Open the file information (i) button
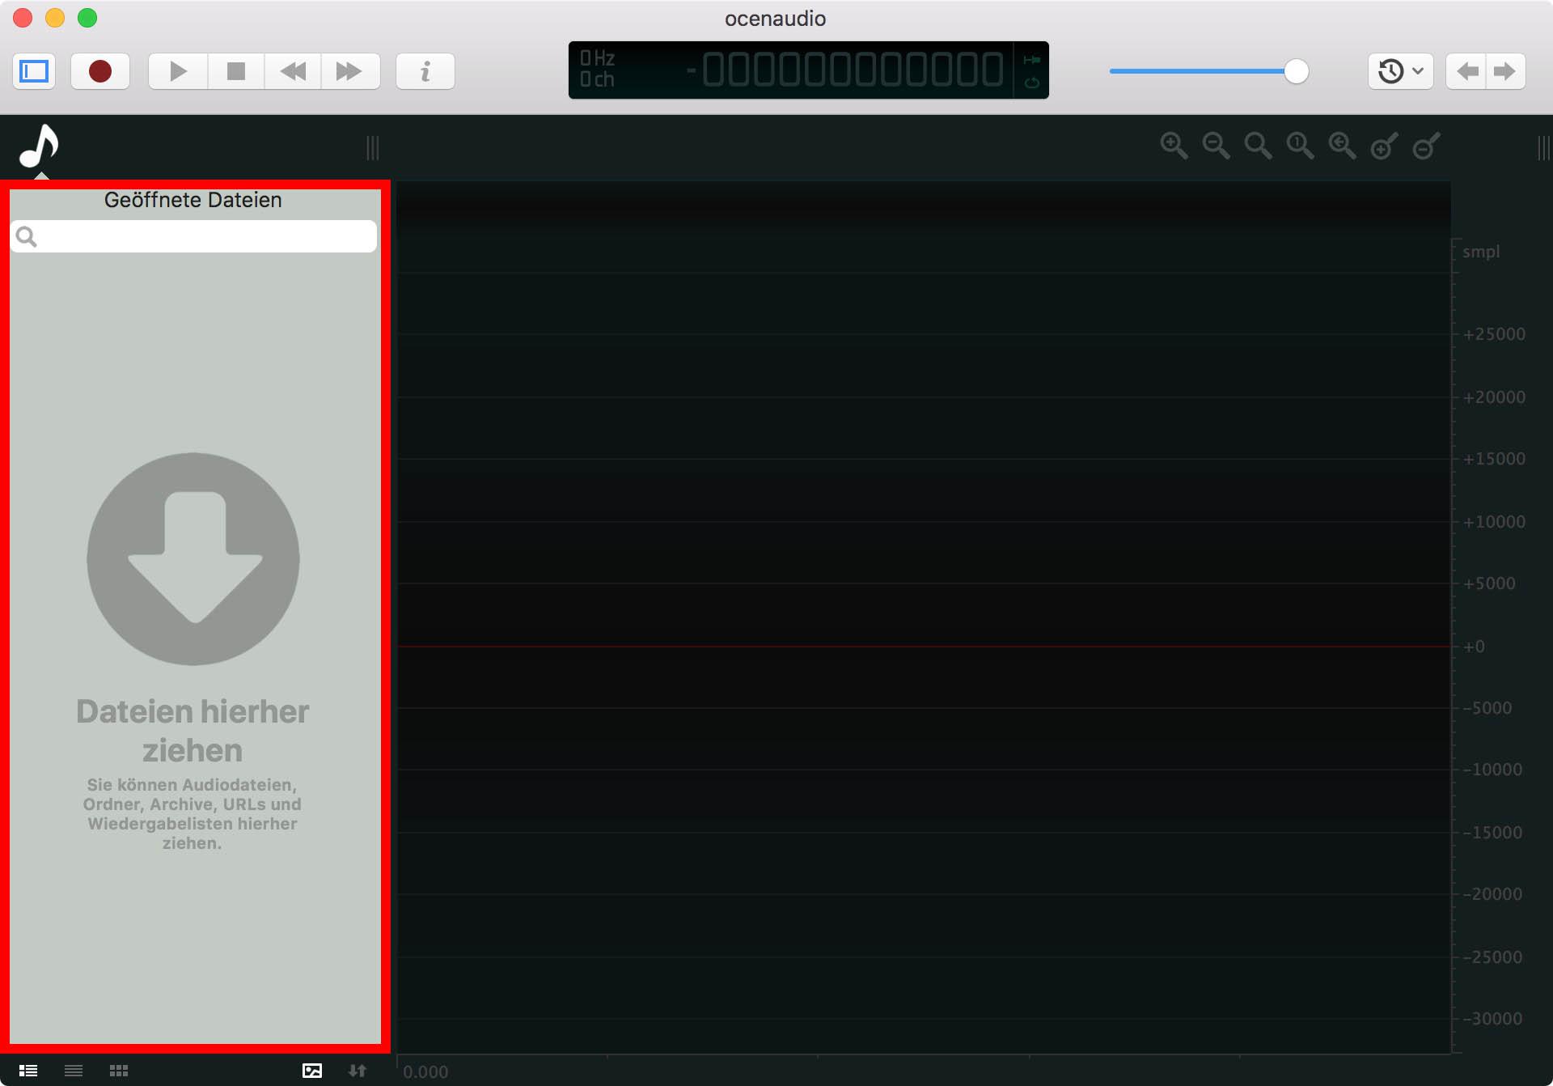This screenshot has height=1086, width=1553. (425, 71)
